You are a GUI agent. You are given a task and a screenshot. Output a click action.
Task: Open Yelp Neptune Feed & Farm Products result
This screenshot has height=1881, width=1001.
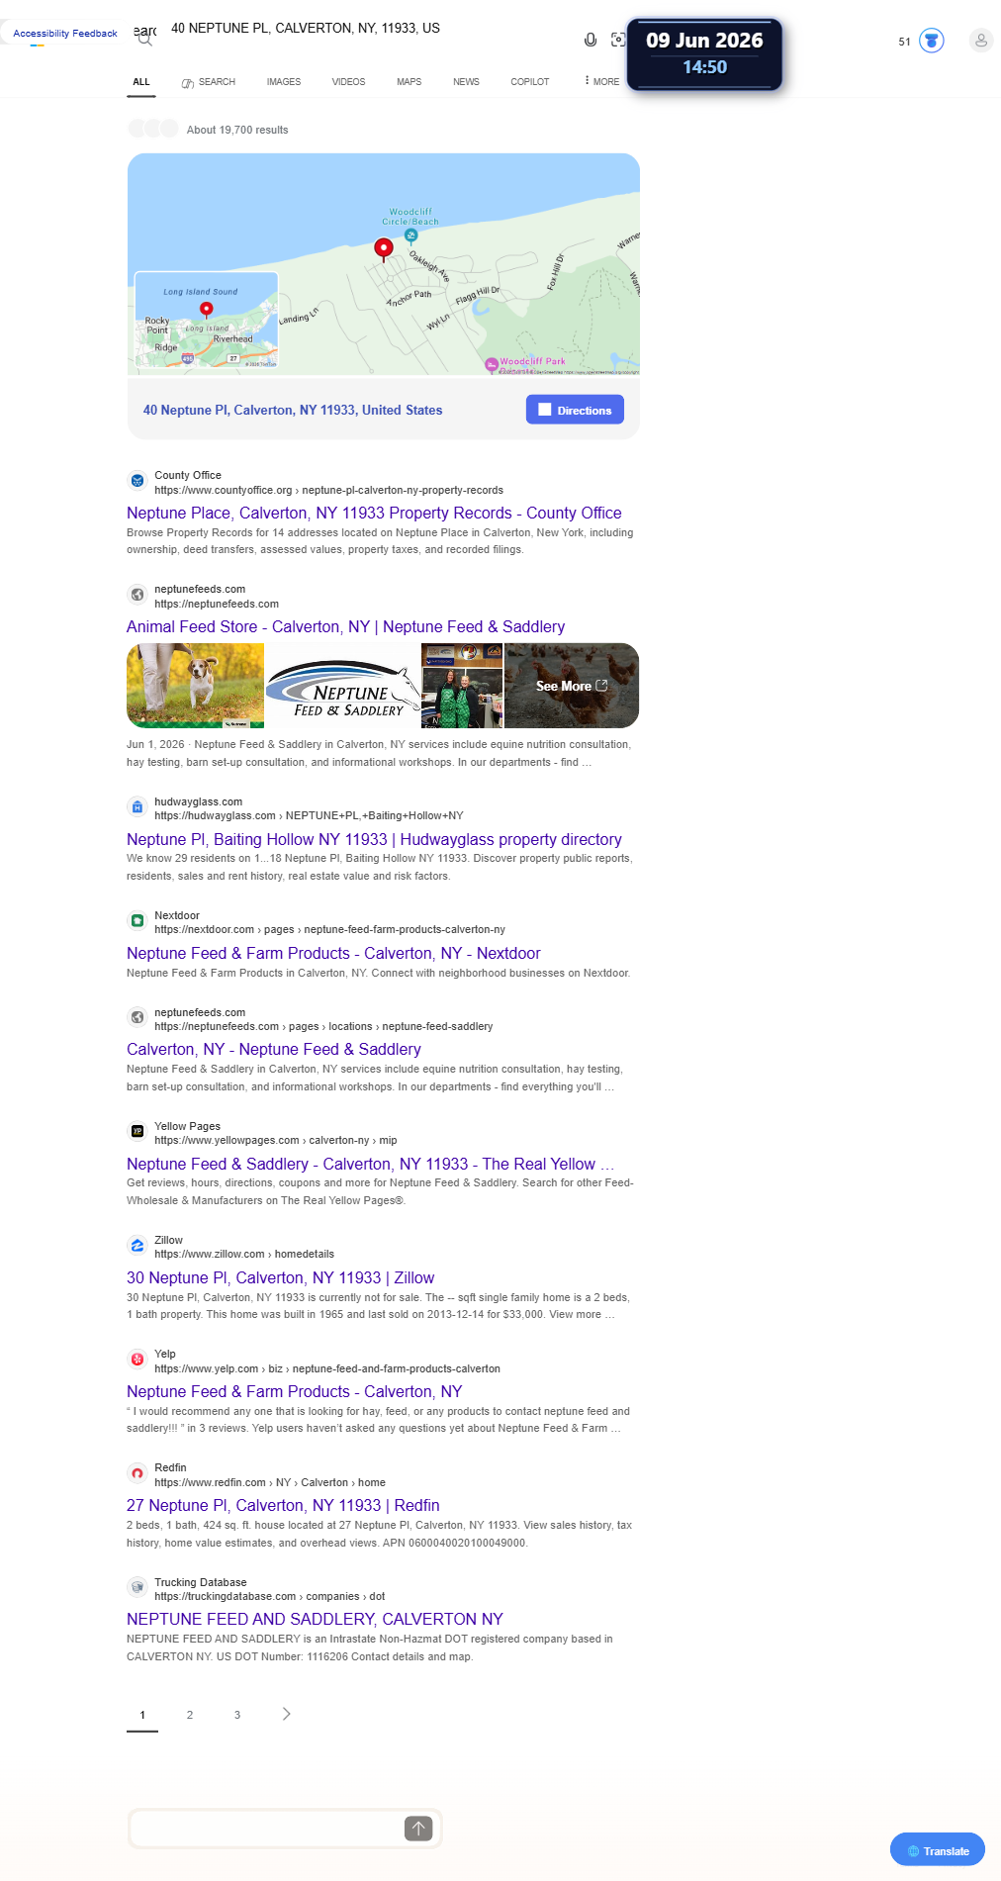[295, 1391]
